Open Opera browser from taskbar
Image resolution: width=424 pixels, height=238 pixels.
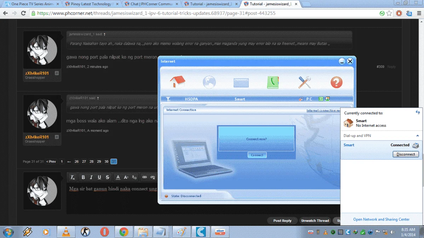click(104, 232)
